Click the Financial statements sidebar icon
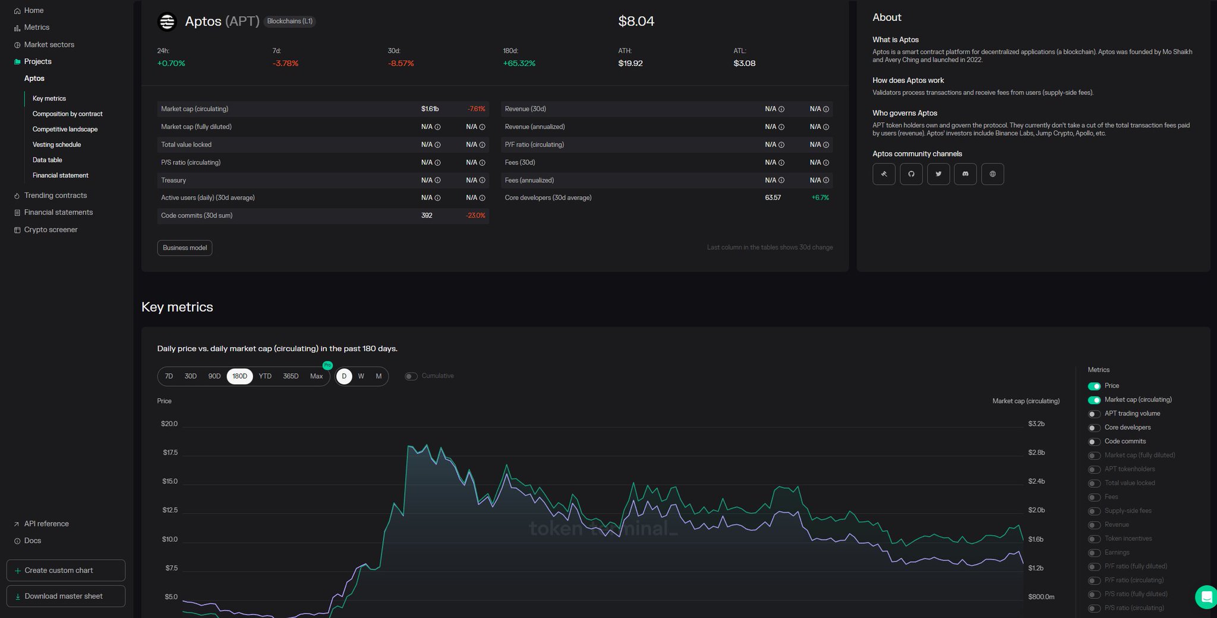 pos(17,213)
